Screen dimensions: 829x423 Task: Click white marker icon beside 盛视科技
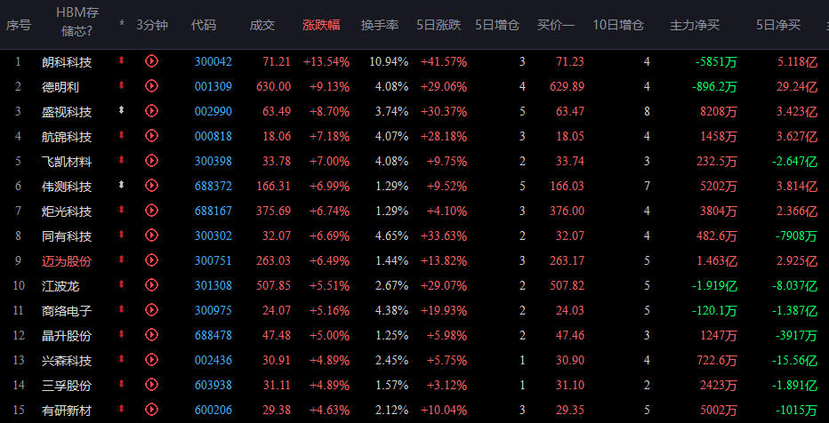[x=122, y=110]
